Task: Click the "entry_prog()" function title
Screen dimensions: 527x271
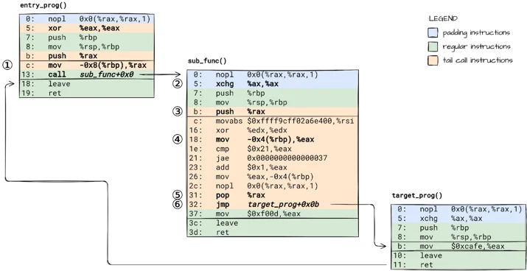Action: click(43, 5)
